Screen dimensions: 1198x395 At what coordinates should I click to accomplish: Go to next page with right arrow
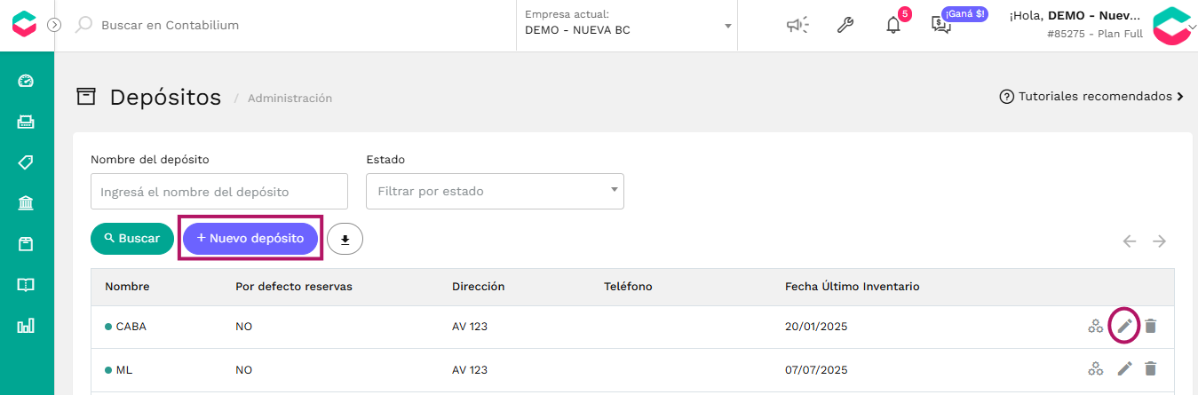pyautogui.click(x=1159, y=241)
